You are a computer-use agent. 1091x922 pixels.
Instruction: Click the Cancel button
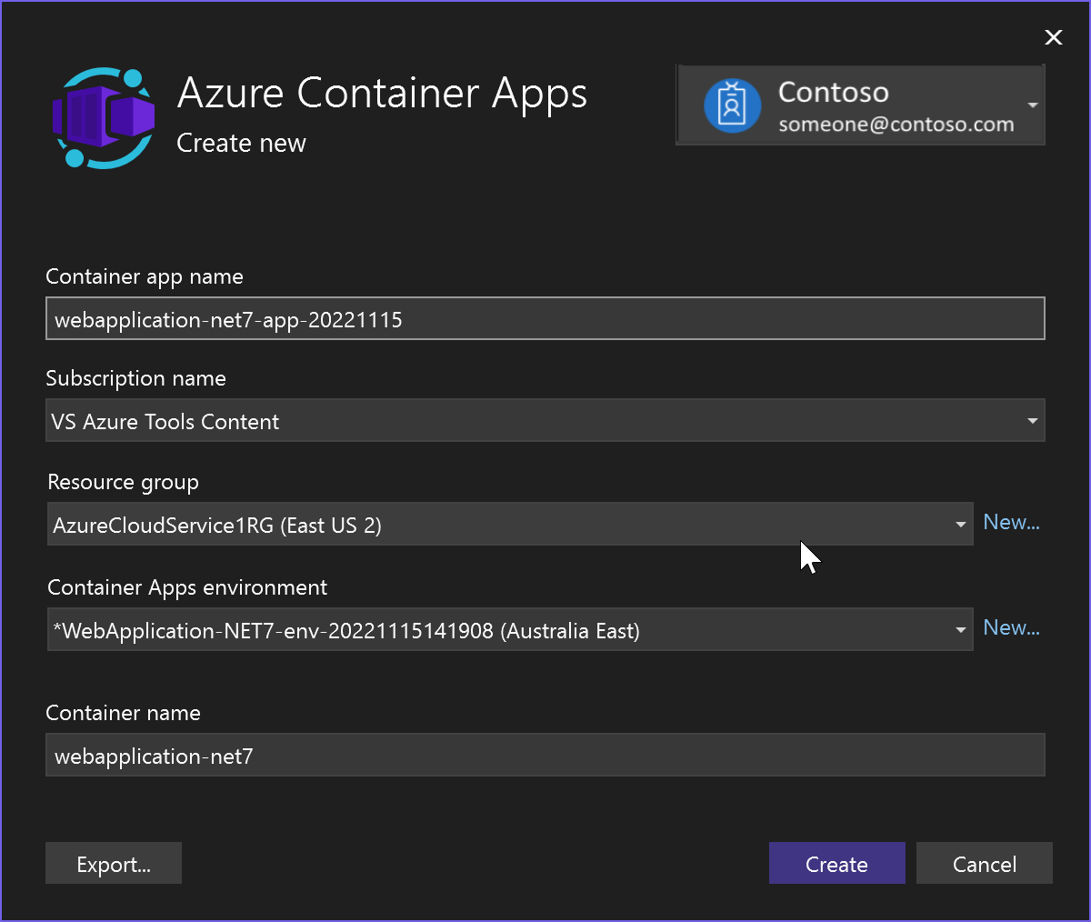[x=984, y=863]
